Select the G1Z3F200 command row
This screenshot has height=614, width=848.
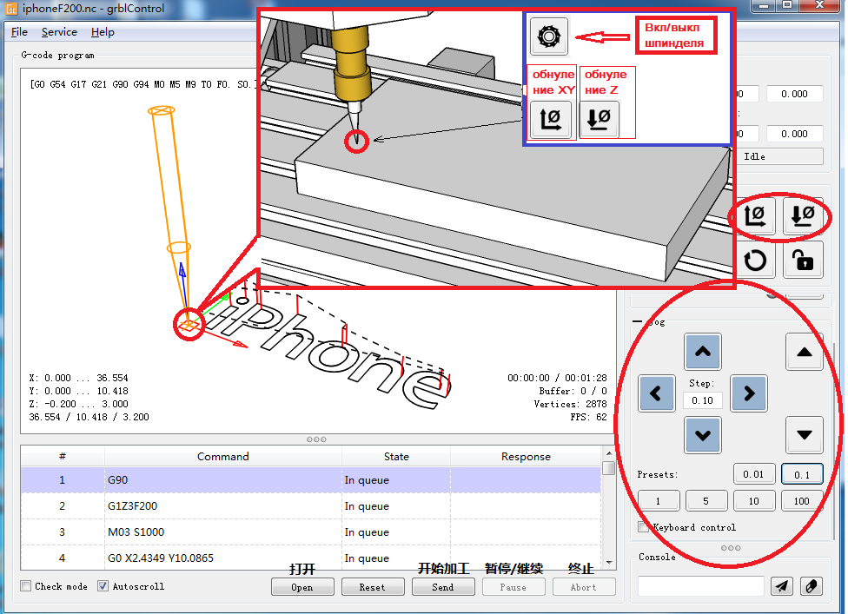311,506
